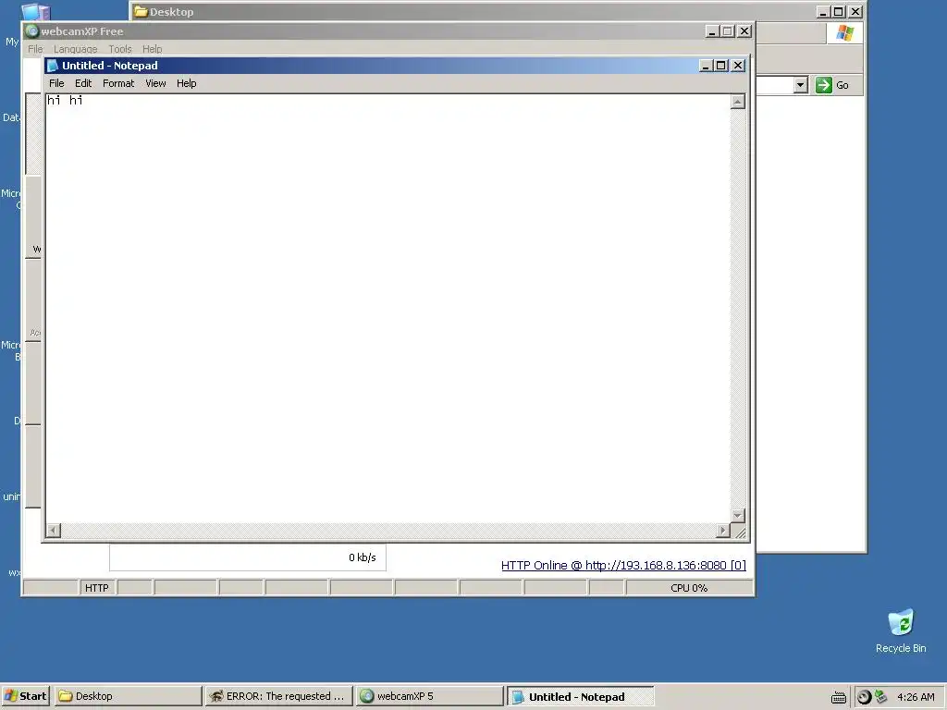Open webcamXP Tools menu
The width and height of the screenshot is (947, 710).
pyautogui.click(x=120, y=49)
